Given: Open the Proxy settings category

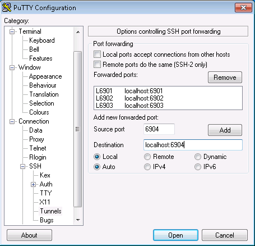Looking at the screenshot, I should click(x=36, y=139).
